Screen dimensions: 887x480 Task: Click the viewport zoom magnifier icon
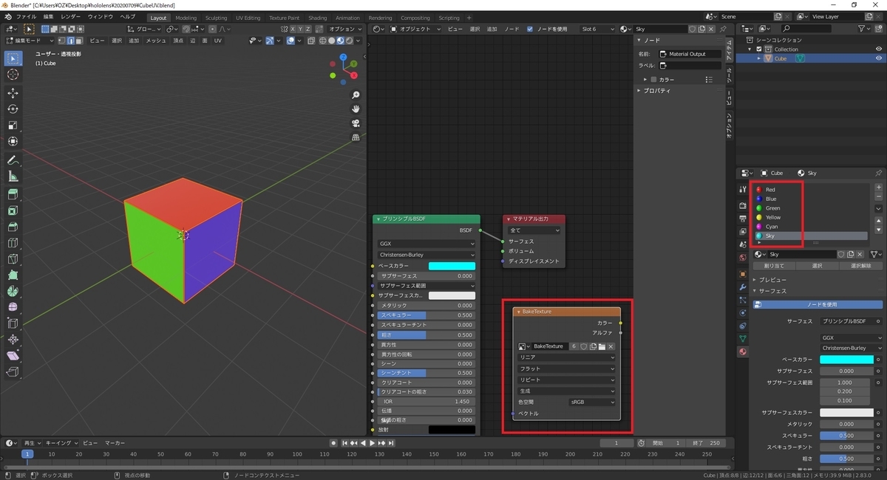(x=356, y=95)
